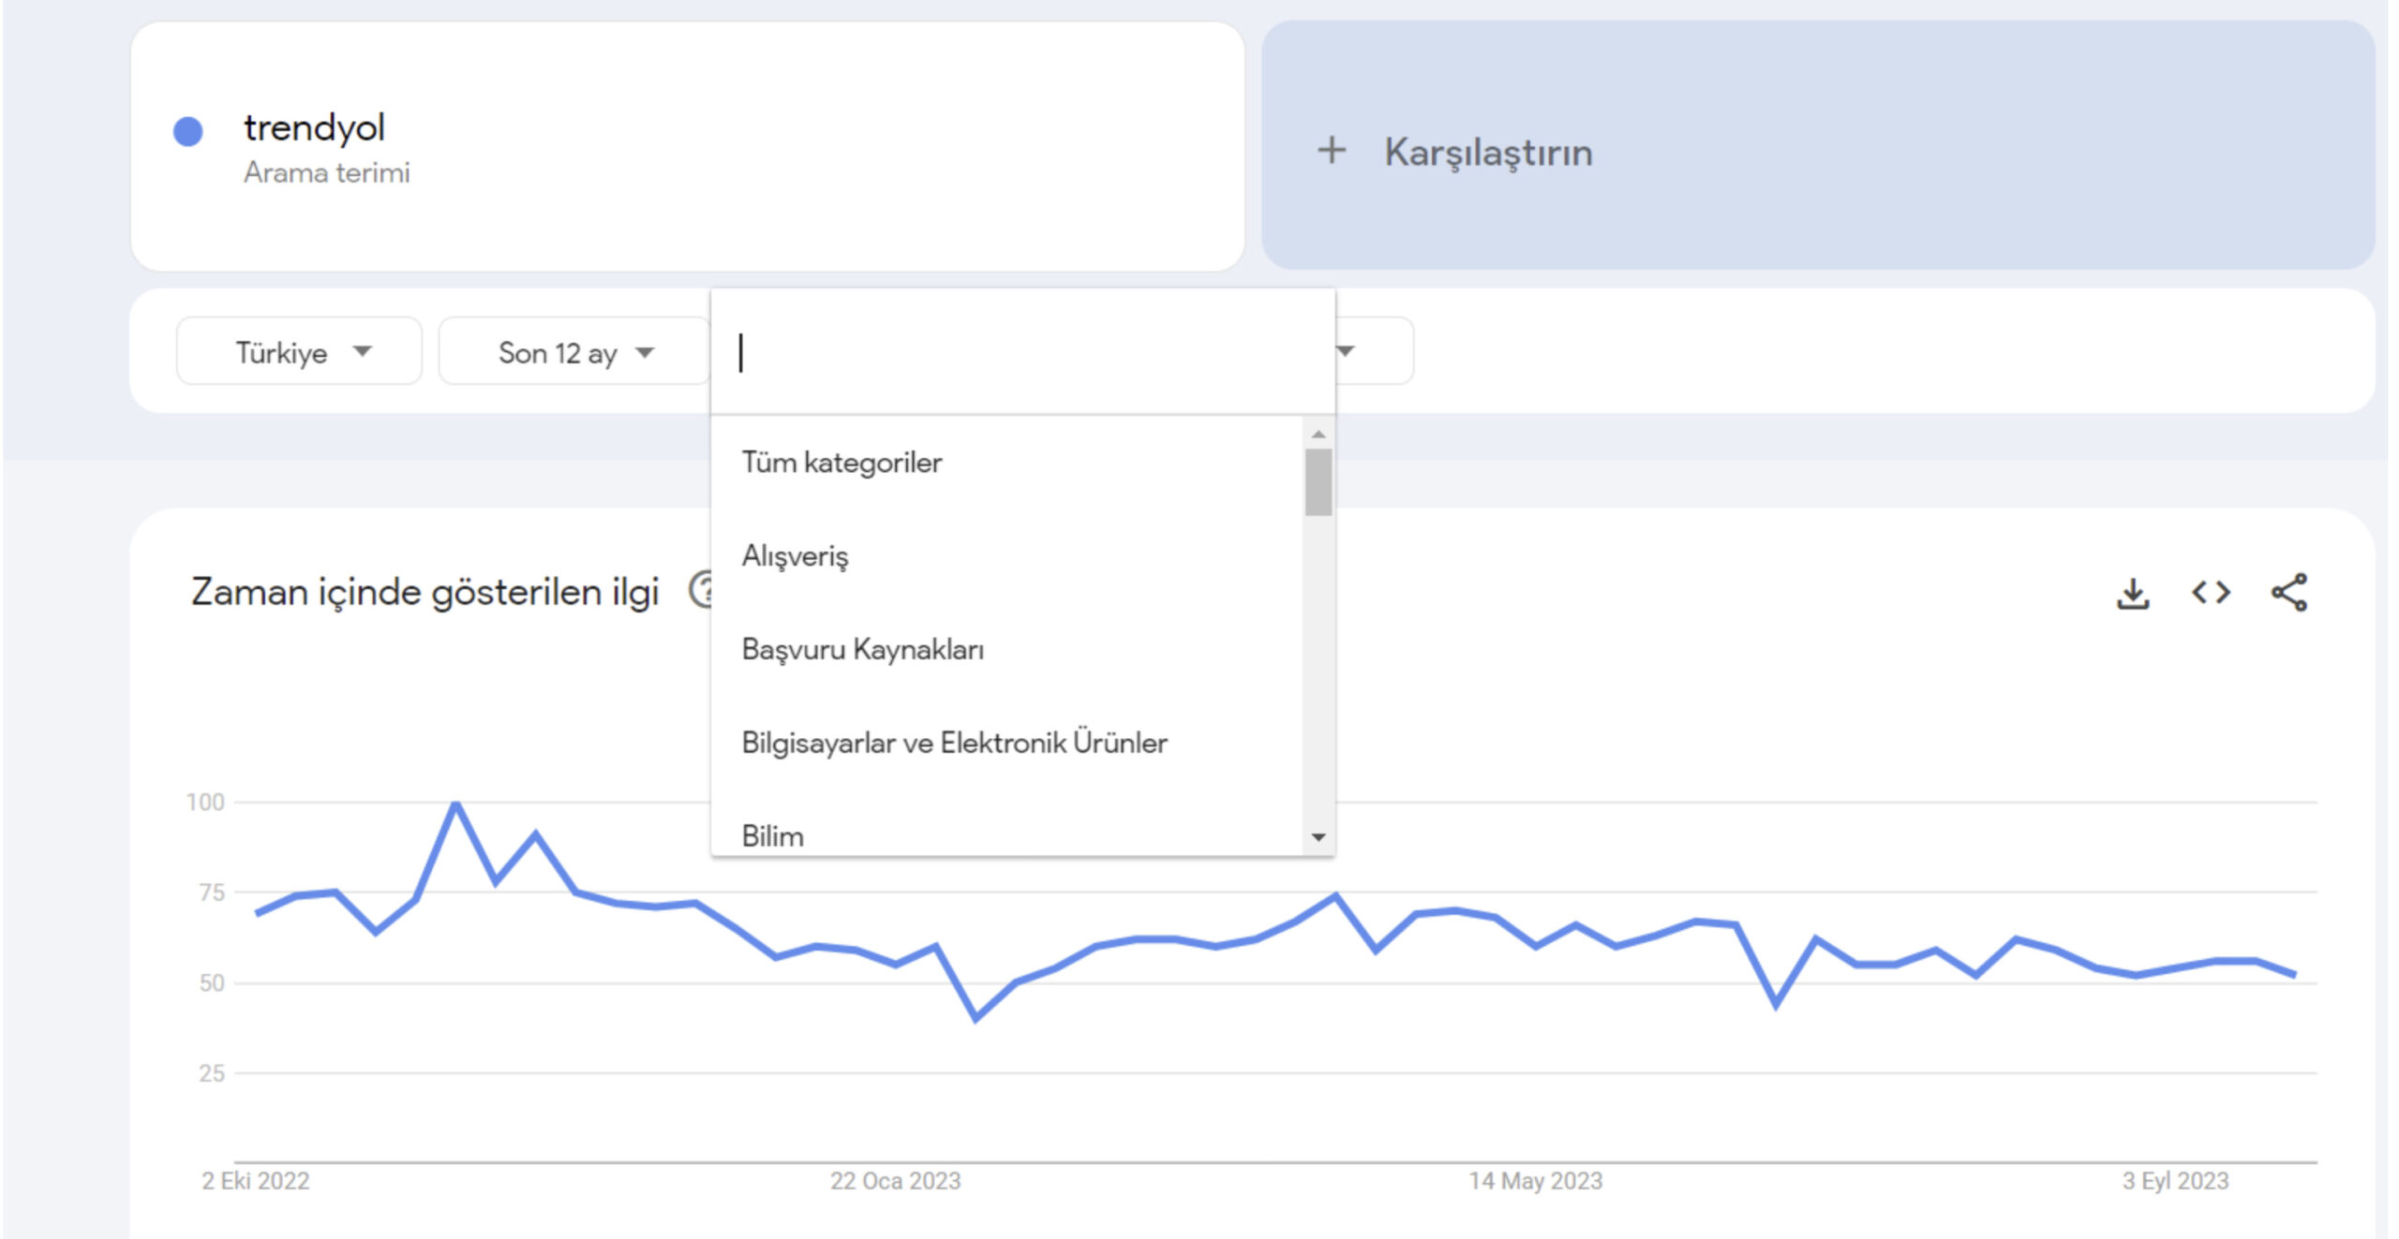
Task: Click the Arama terimi label under trendyol
Action: tap(326, 172)
